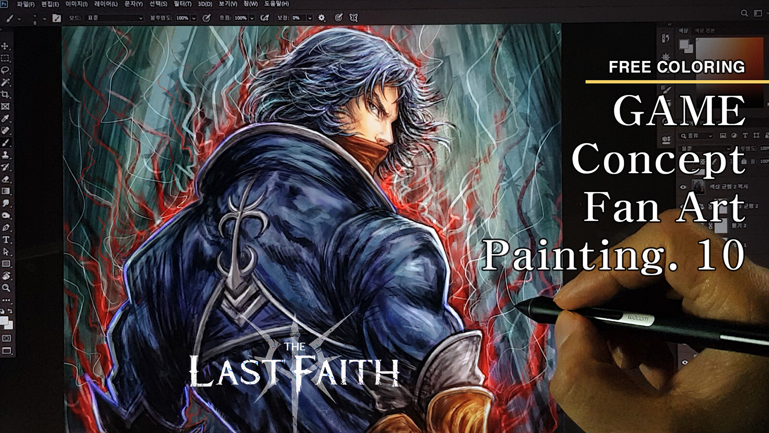Click the foreground color swatch

pyautogui.click(x=684, y=44)
